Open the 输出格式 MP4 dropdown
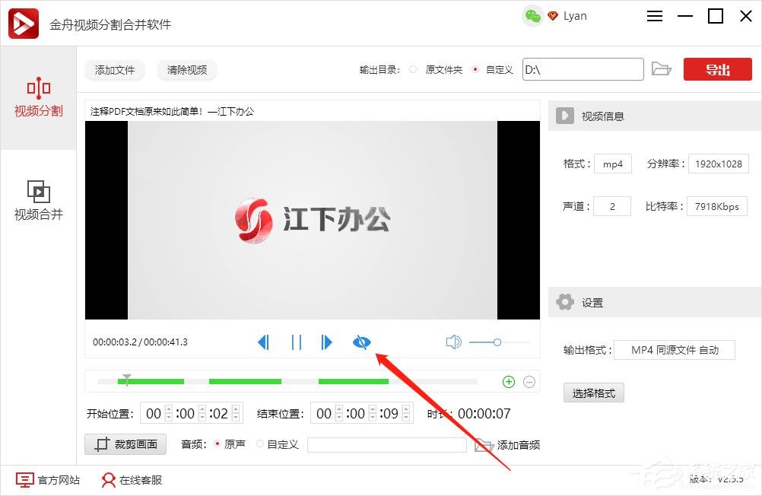762x496 pixels. pyautogui.click(x=675, y=350)
